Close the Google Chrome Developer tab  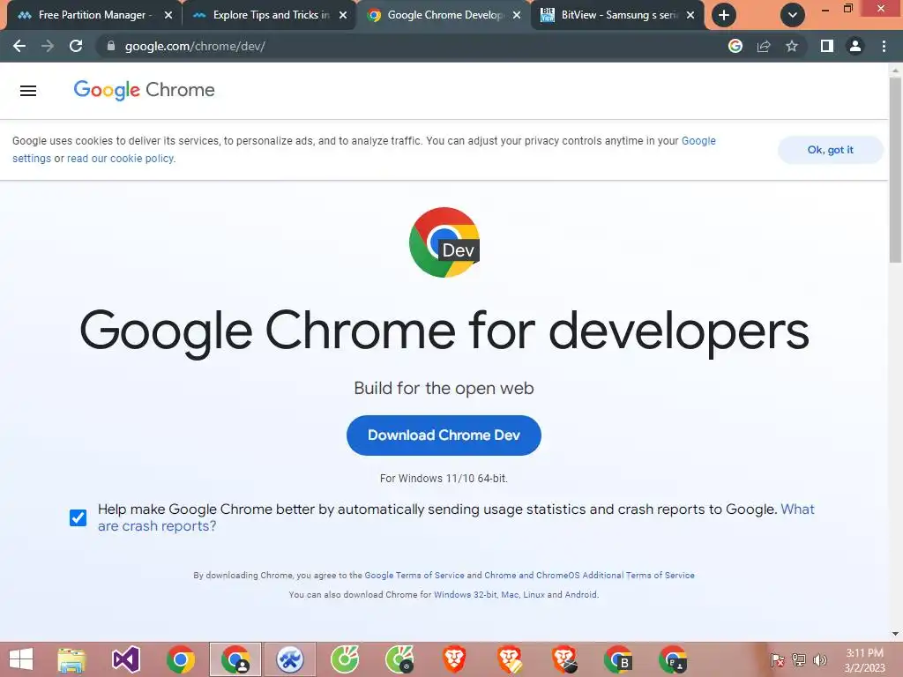point(517,15)
